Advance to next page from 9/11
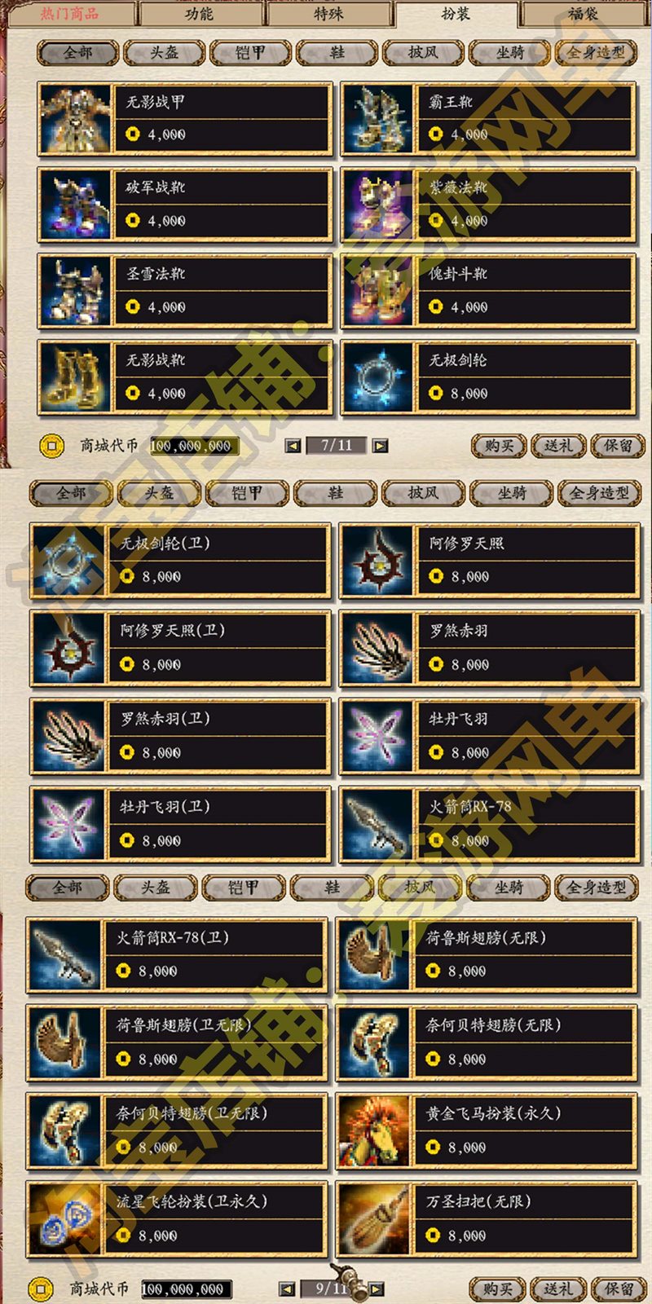652x1304 pixels. (x=376, y=1289)
